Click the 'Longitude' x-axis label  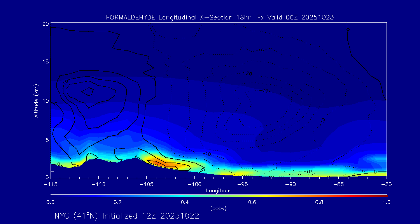coord(218,190)
